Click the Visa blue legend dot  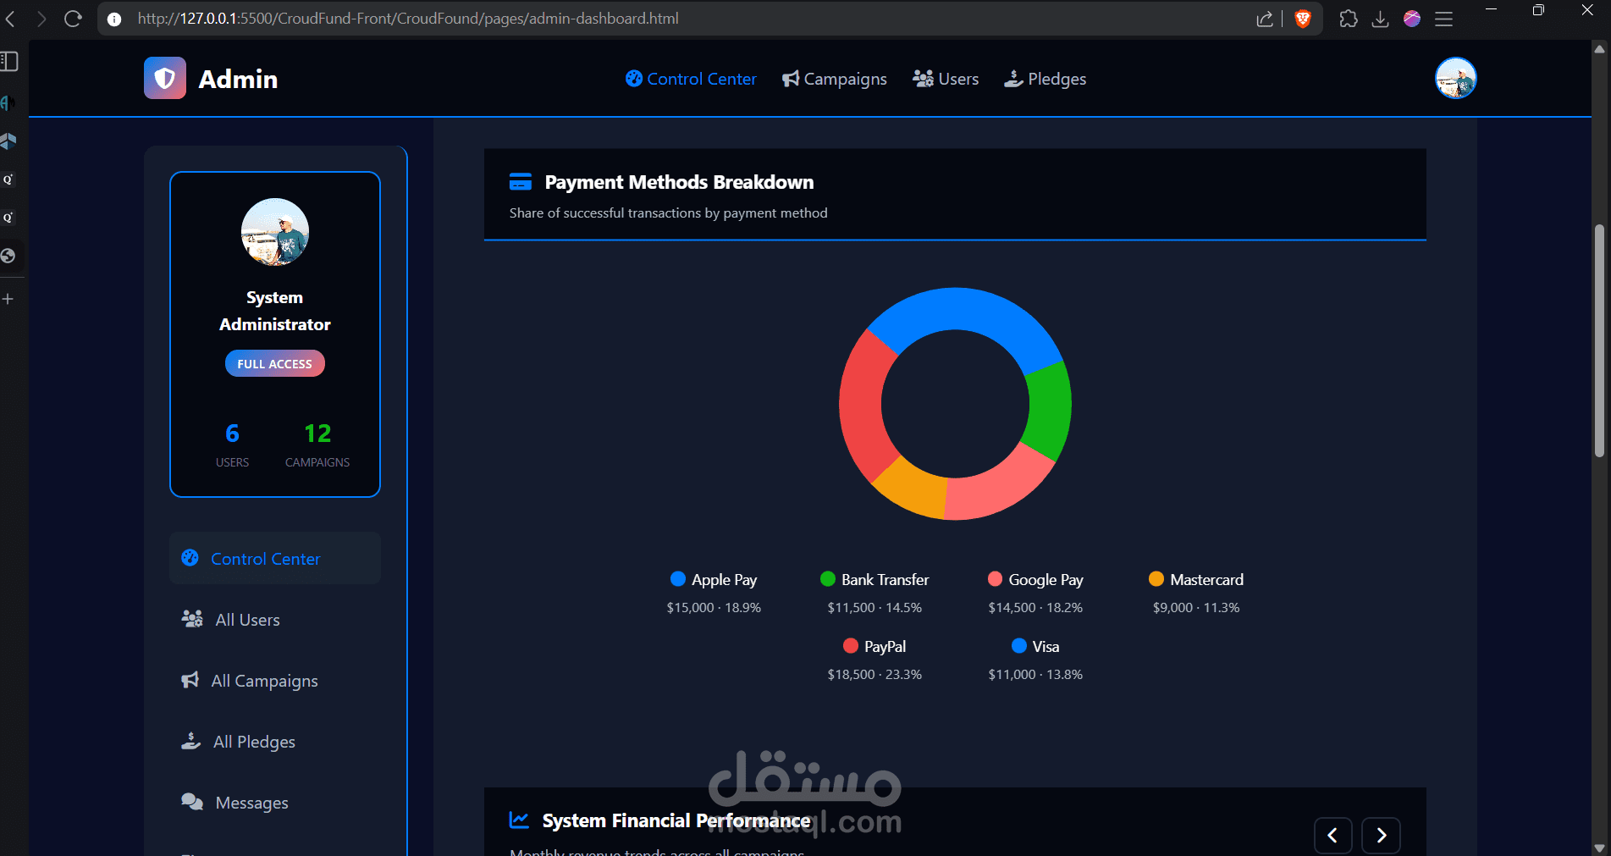(x=1019, y=645)
